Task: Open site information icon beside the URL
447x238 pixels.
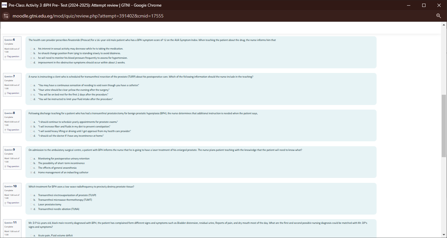Action: (6, 16)
